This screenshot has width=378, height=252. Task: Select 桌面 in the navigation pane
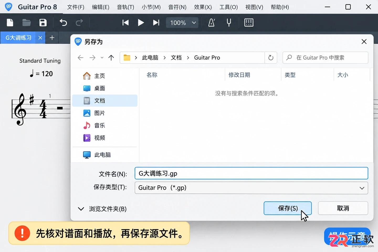[105, 88]
